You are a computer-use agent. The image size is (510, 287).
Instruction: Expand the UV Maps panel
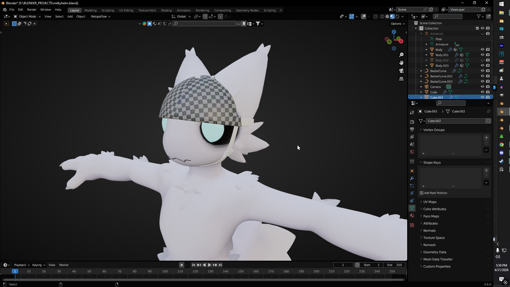[x=430, y=202]
